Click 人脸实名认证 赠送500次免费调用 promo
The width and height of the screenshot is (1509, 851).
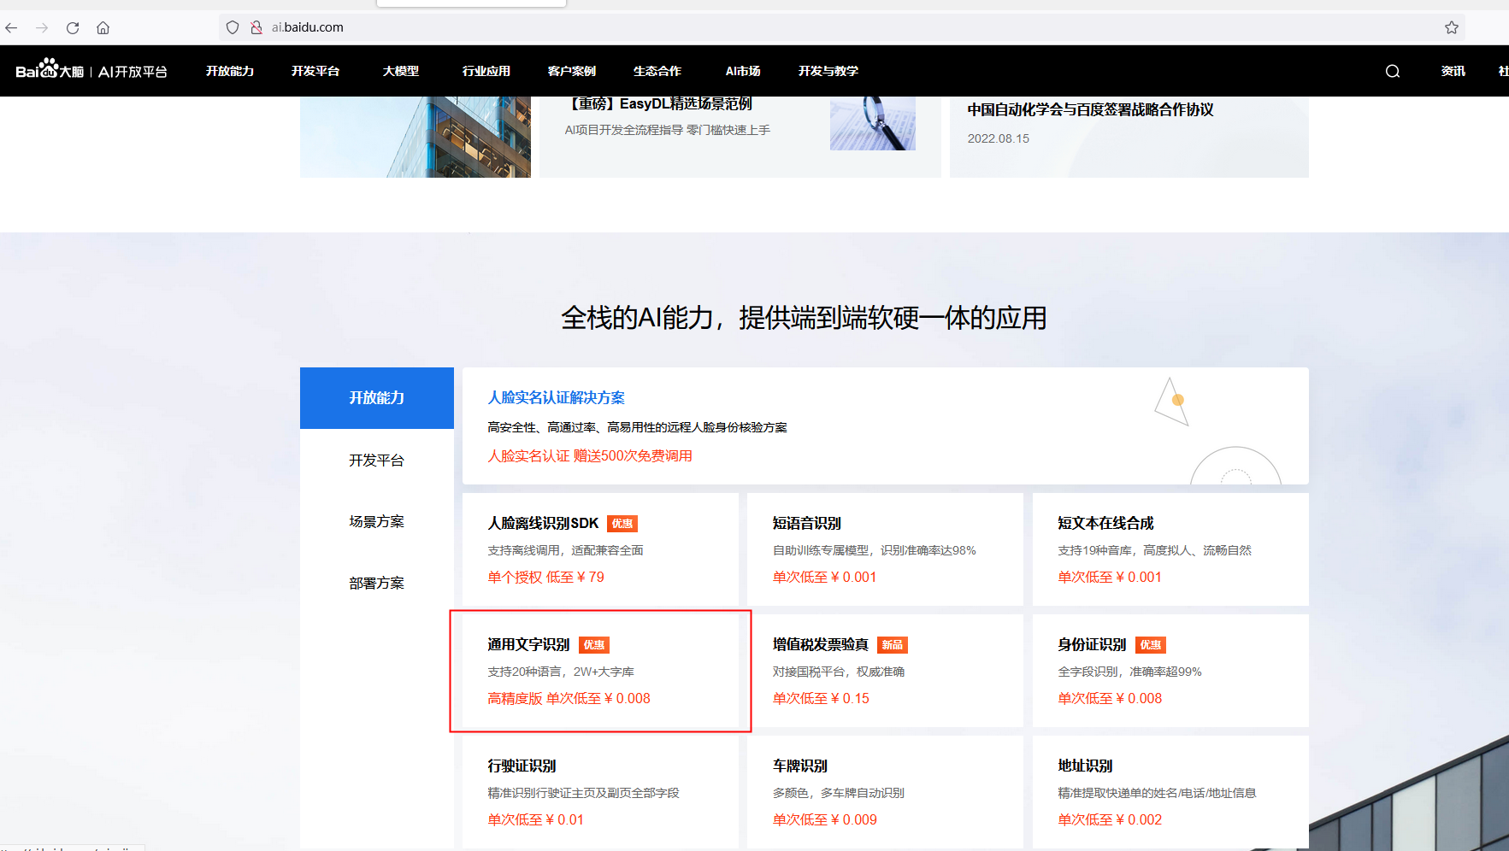590,456
